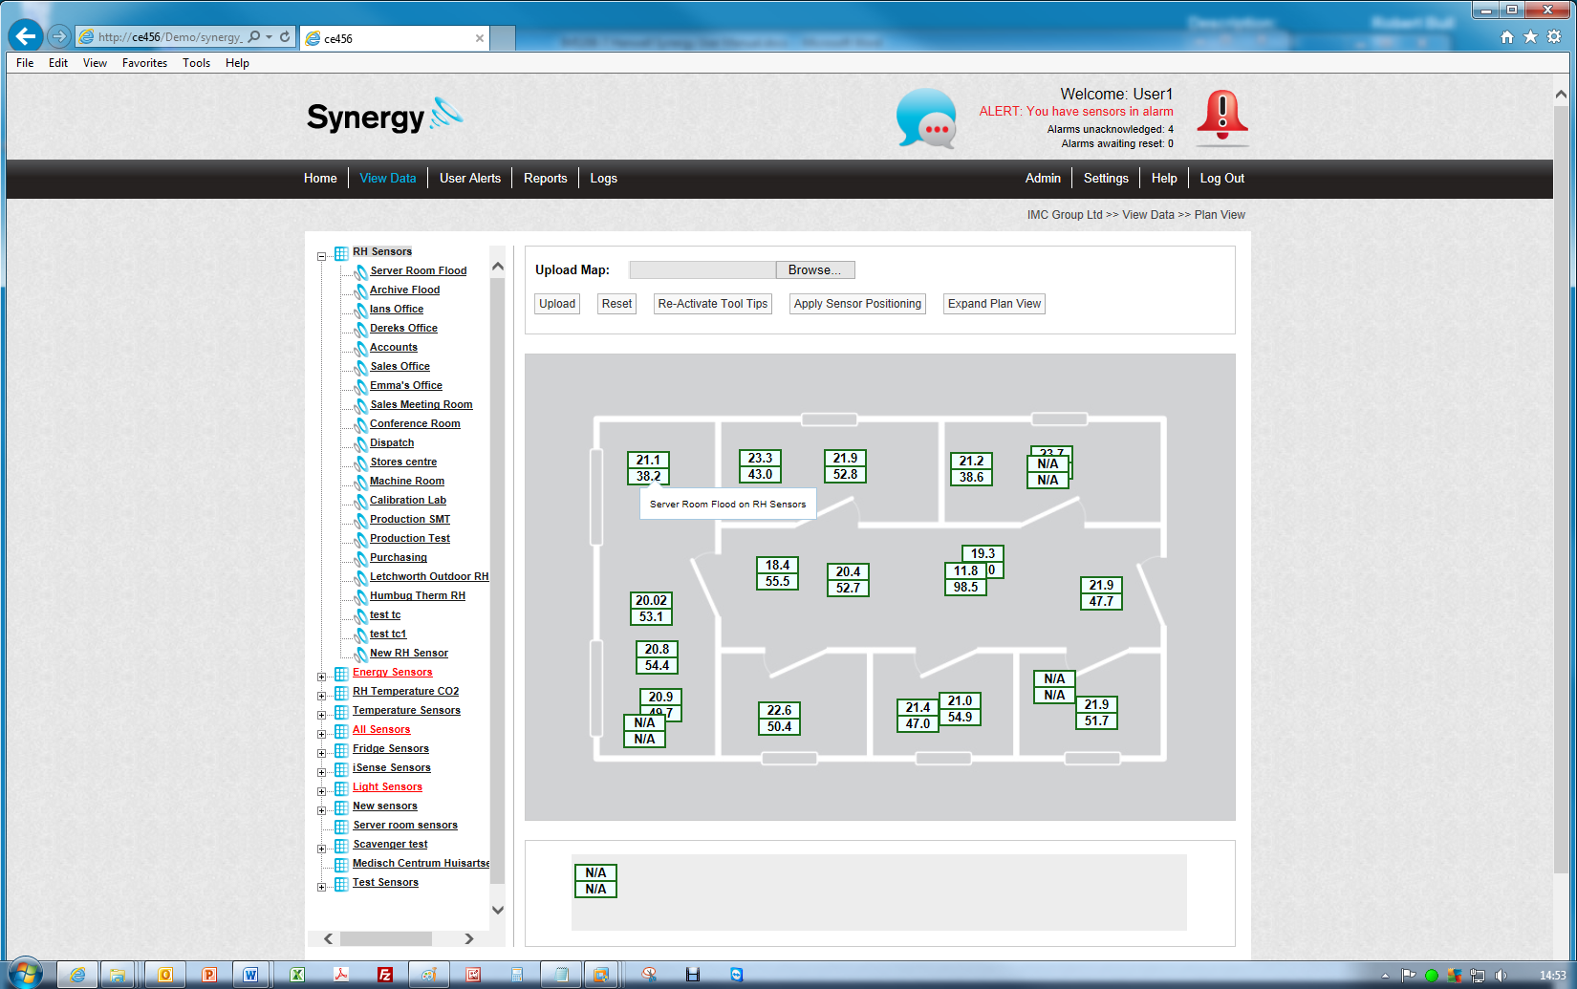The width and height of the screenshot is (1577, 989).
Task: Expand the Temperature Sensors tree group
Action: tap(322, 715)
